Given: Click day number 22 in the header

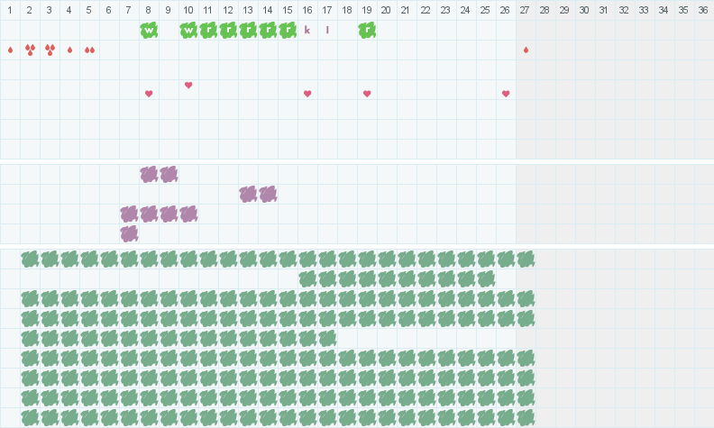Looking at the screenshot, I should coord(426,10).
